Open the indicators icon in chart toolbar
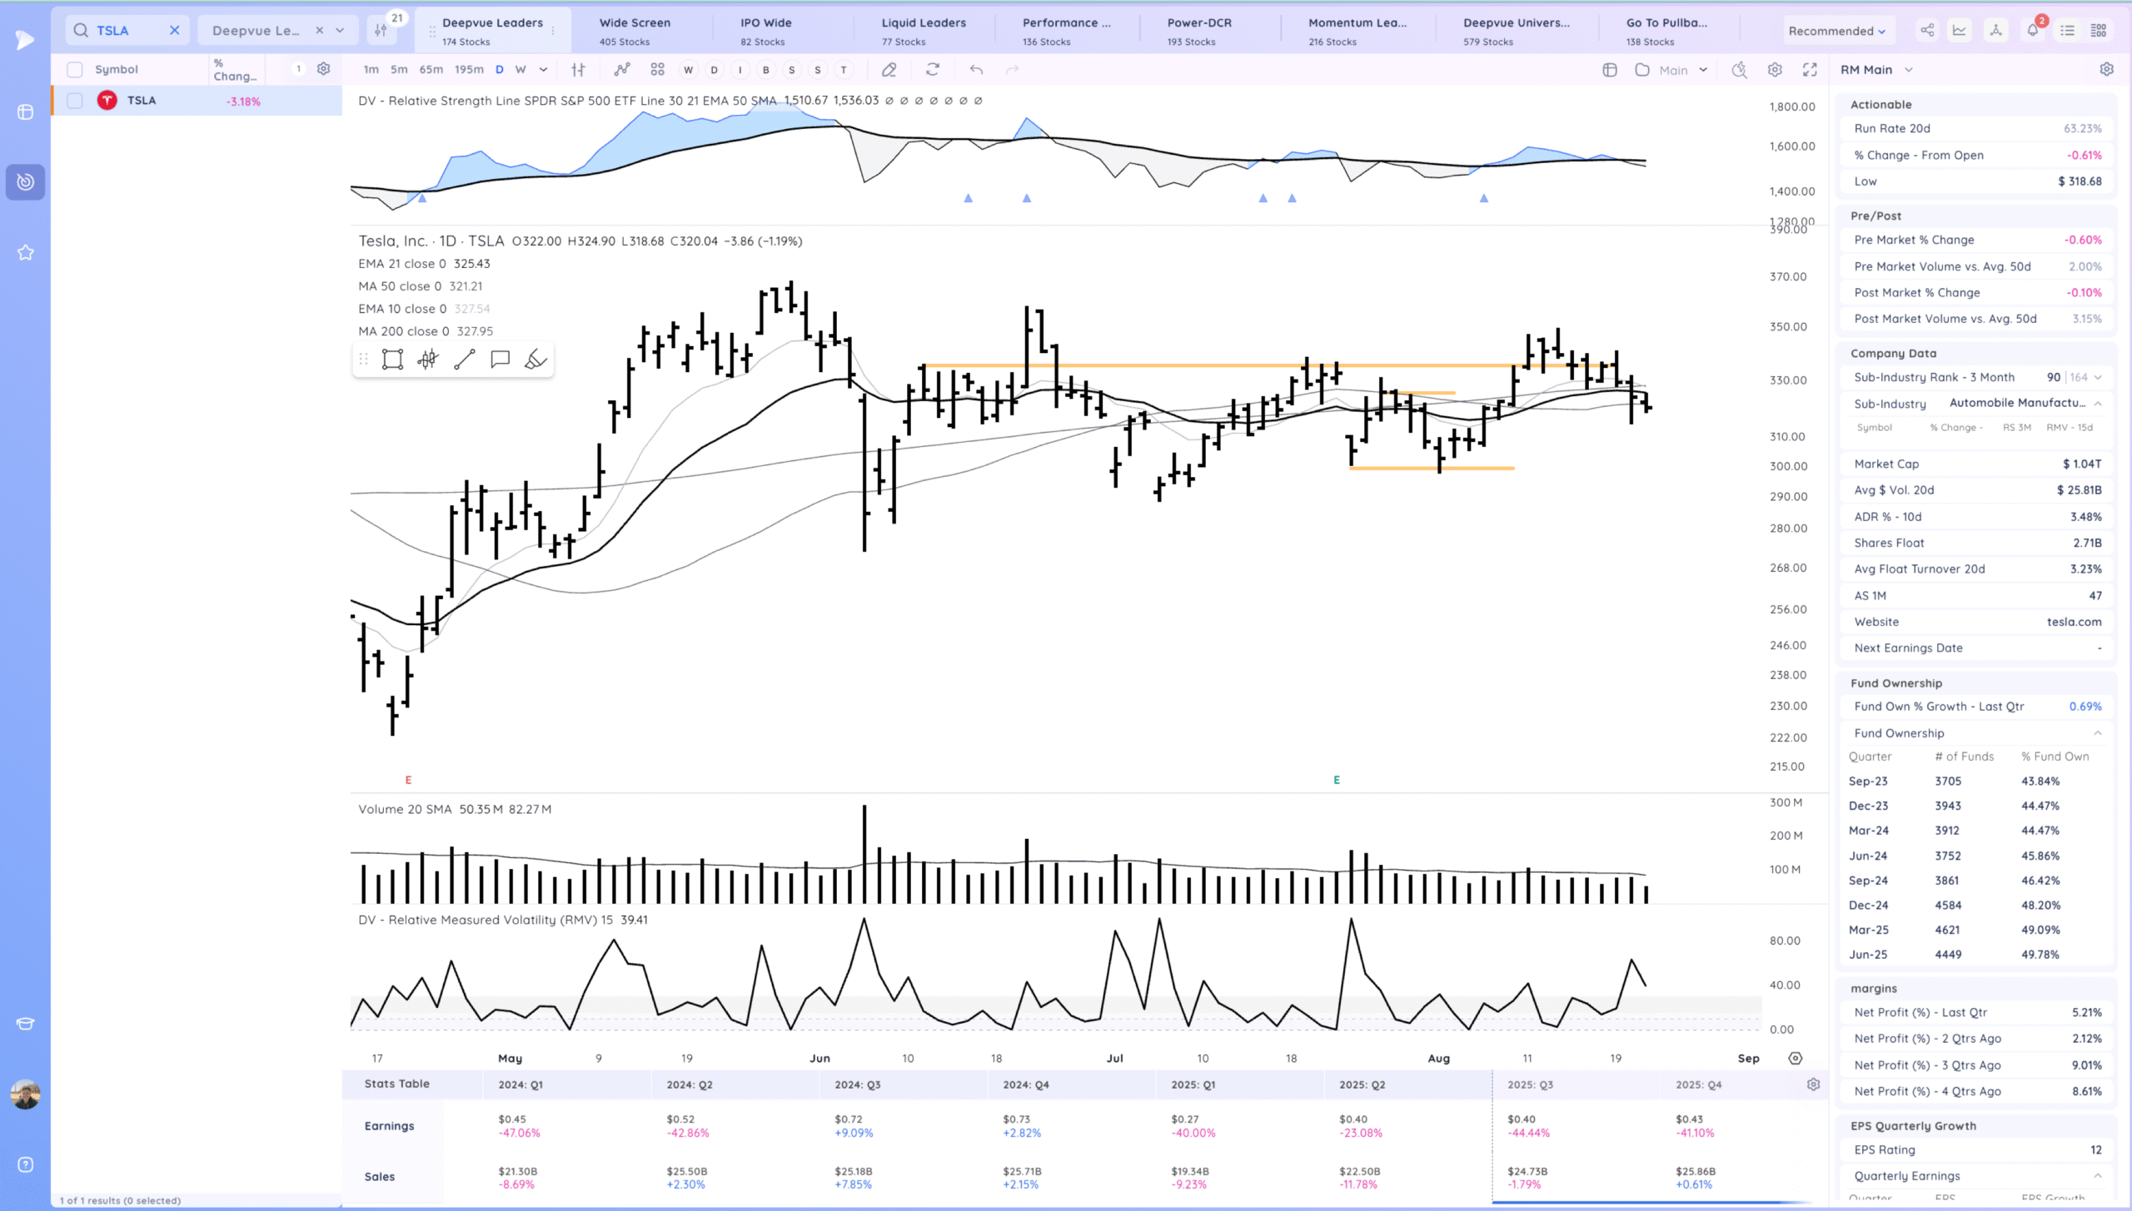 coord(622,69)
